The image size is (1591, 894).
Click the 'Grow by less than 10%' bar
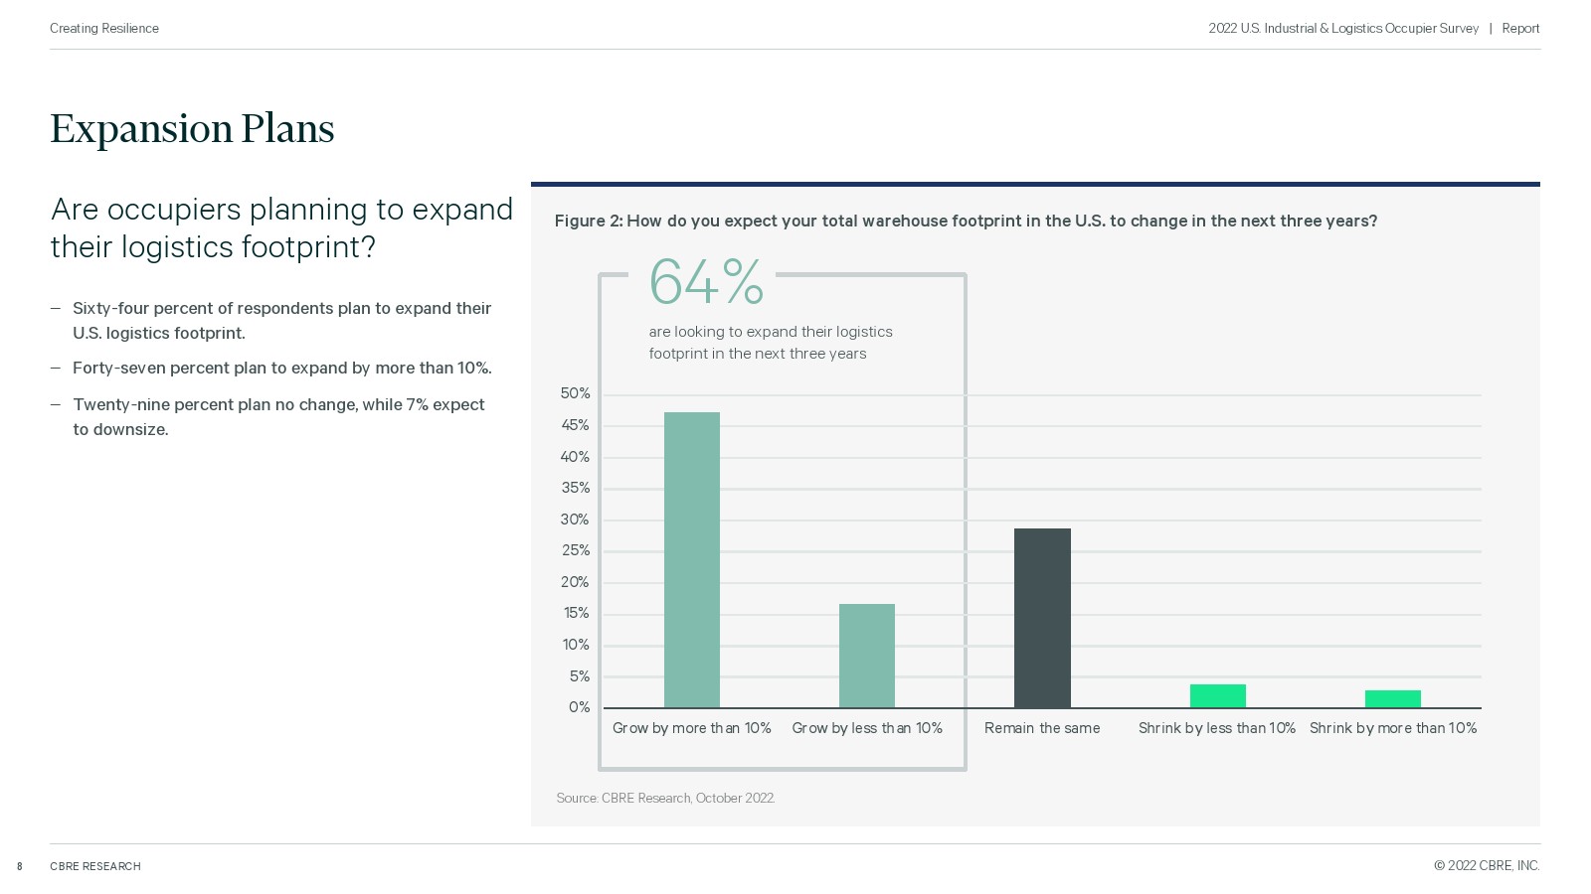pos(867,656)
